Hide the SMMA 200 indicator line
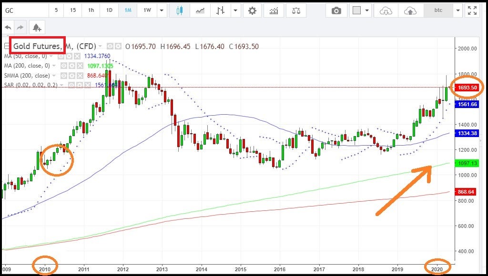Image resolution: width=488 pixels, height=276 pixels. pos(64,76)
